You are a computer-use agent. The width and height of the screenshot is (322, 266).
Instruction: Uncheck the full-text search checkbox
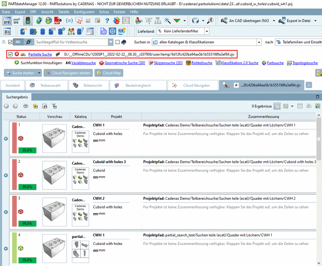(10, 42)
